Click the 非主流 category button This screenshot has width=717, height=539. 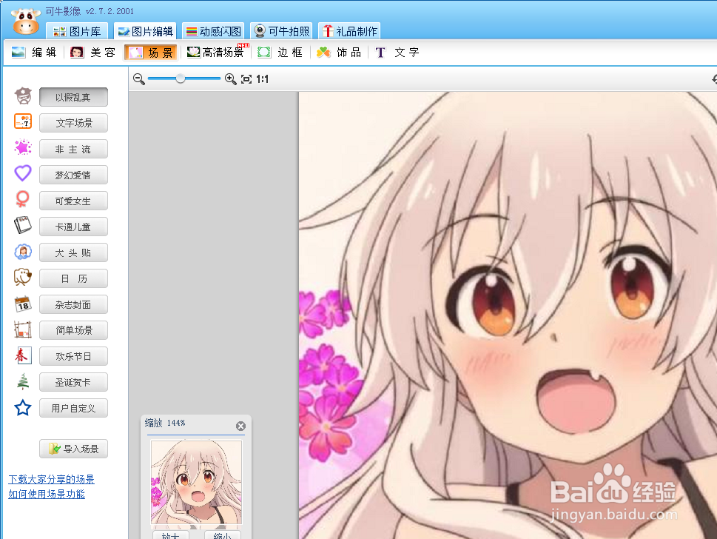coord(73,149)
